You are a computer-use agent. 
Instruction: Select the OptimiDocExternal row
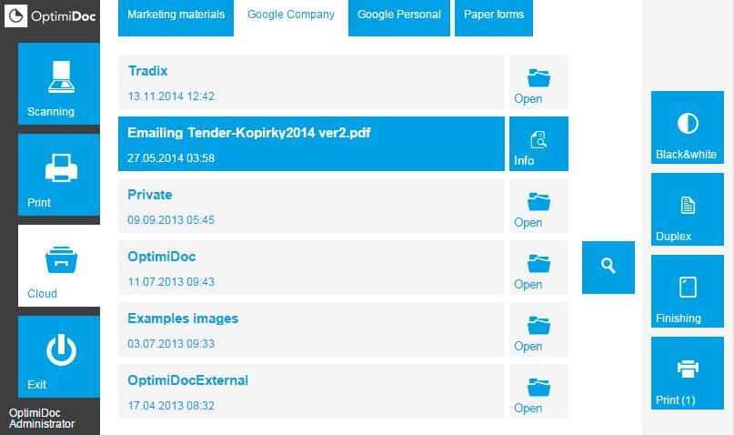coord(311,391)
